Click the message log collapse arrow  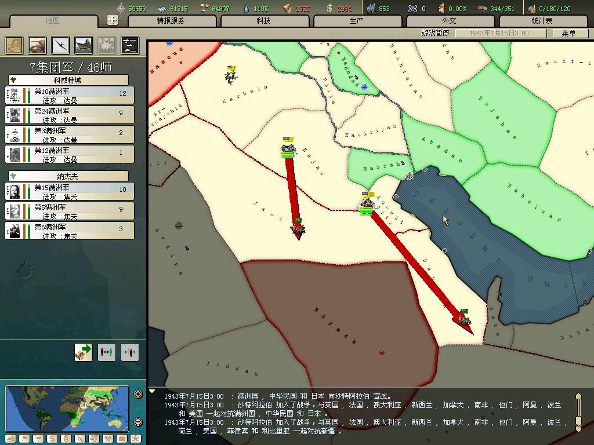click(153, 392)
